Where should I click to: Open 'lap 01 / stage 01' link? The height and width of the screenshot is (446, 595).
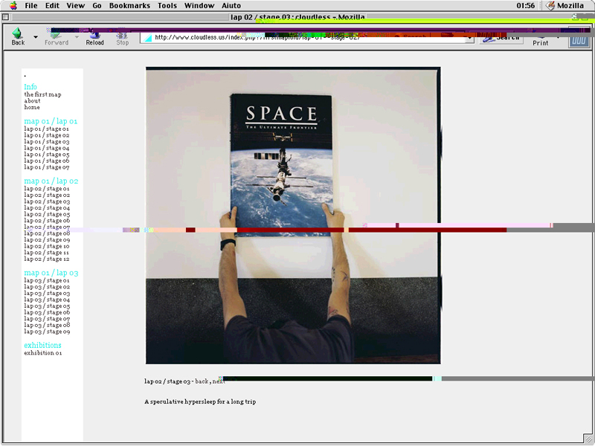tap(47, 129)
